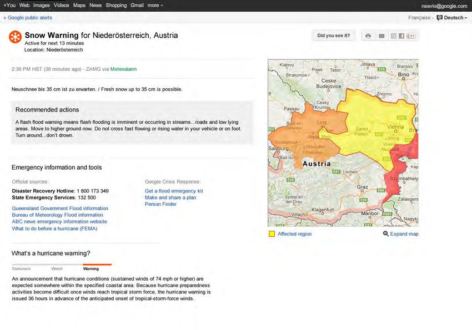Screen dimensions: 472x330
Task: Click the Austria country label on map
Action: click(317, 164)
